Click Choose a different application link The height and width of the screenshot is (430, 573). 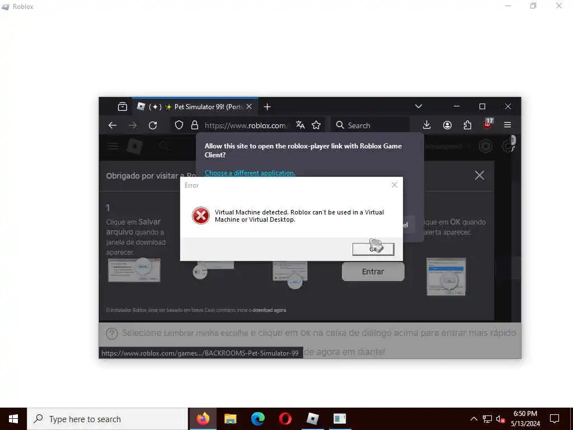(x=250, y=173)
